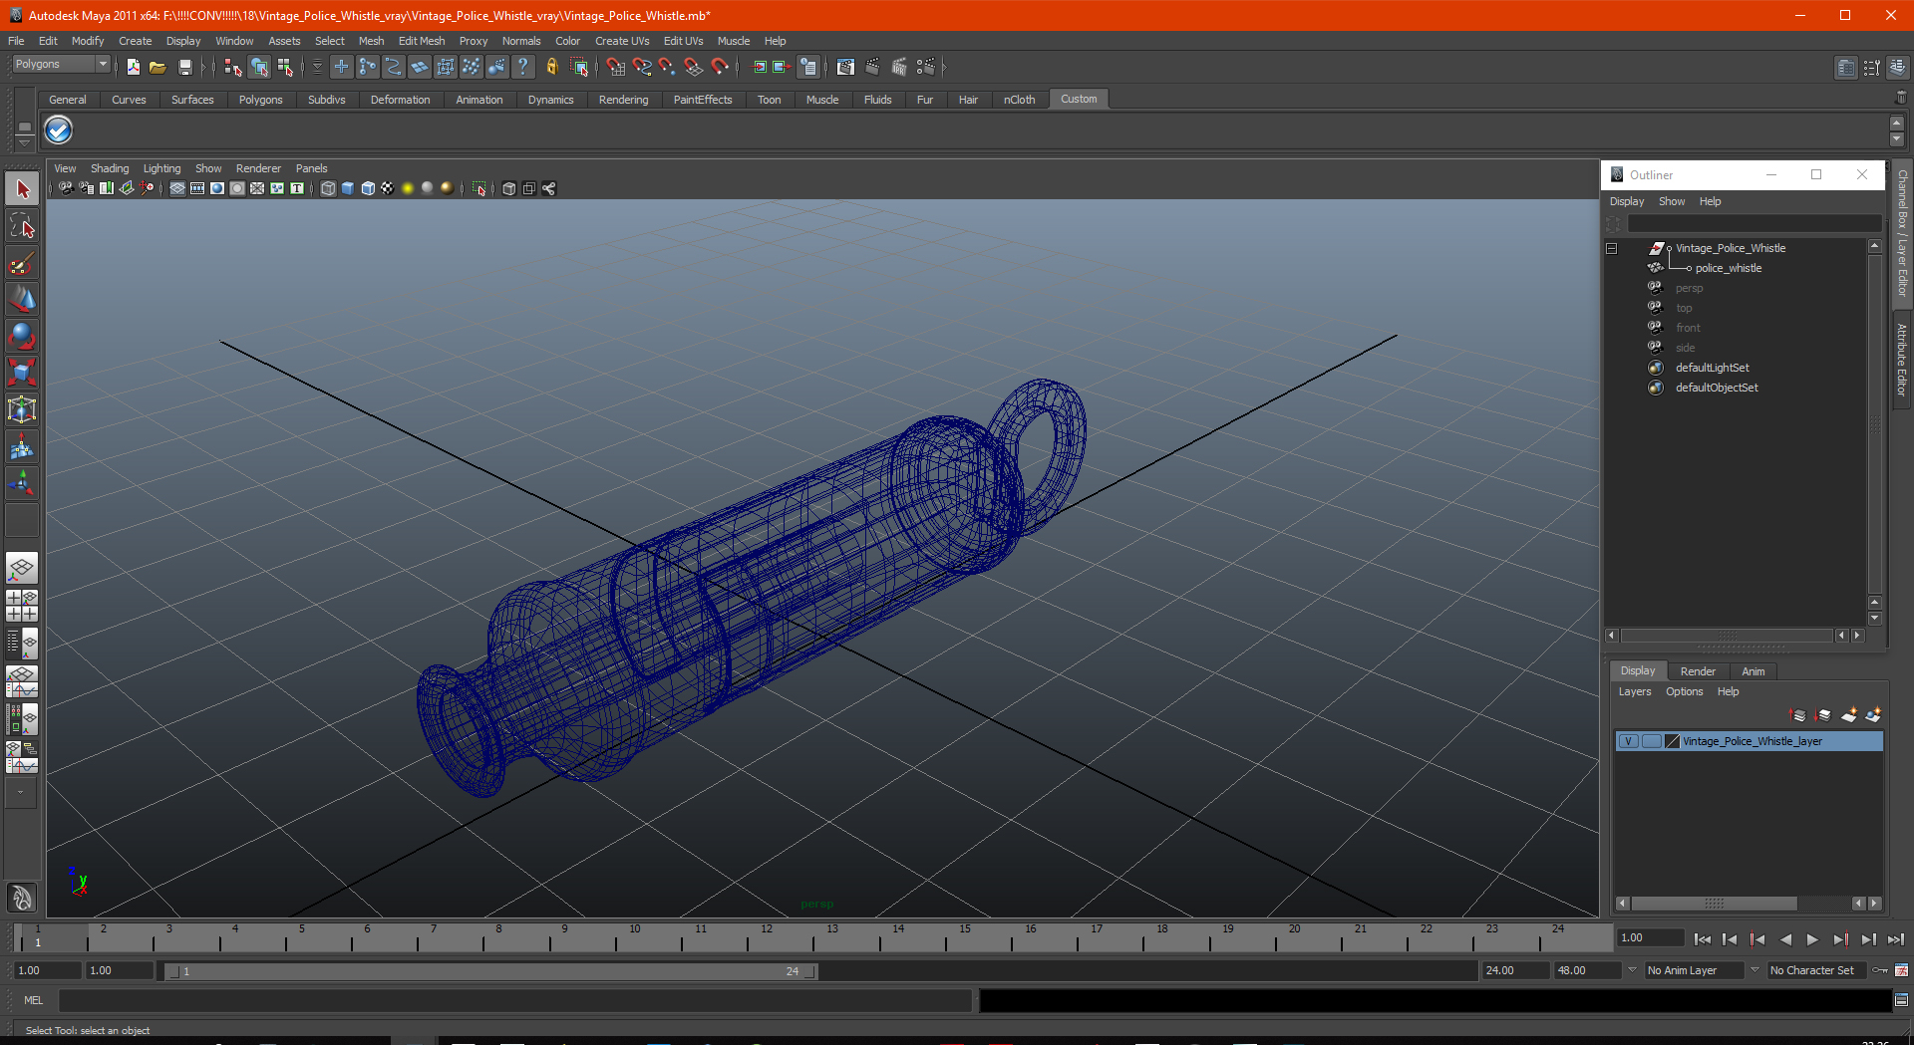Open the No Character Set dropdown arrow

click(x=1754, y=969)
